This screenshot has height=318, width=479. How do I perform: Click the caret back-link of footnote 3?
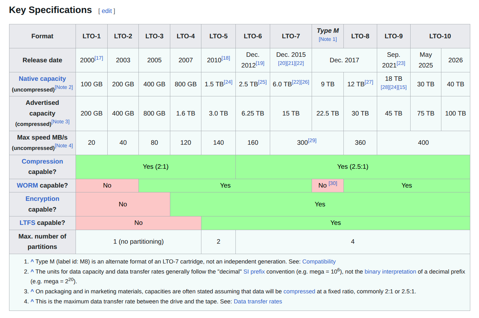32,291
